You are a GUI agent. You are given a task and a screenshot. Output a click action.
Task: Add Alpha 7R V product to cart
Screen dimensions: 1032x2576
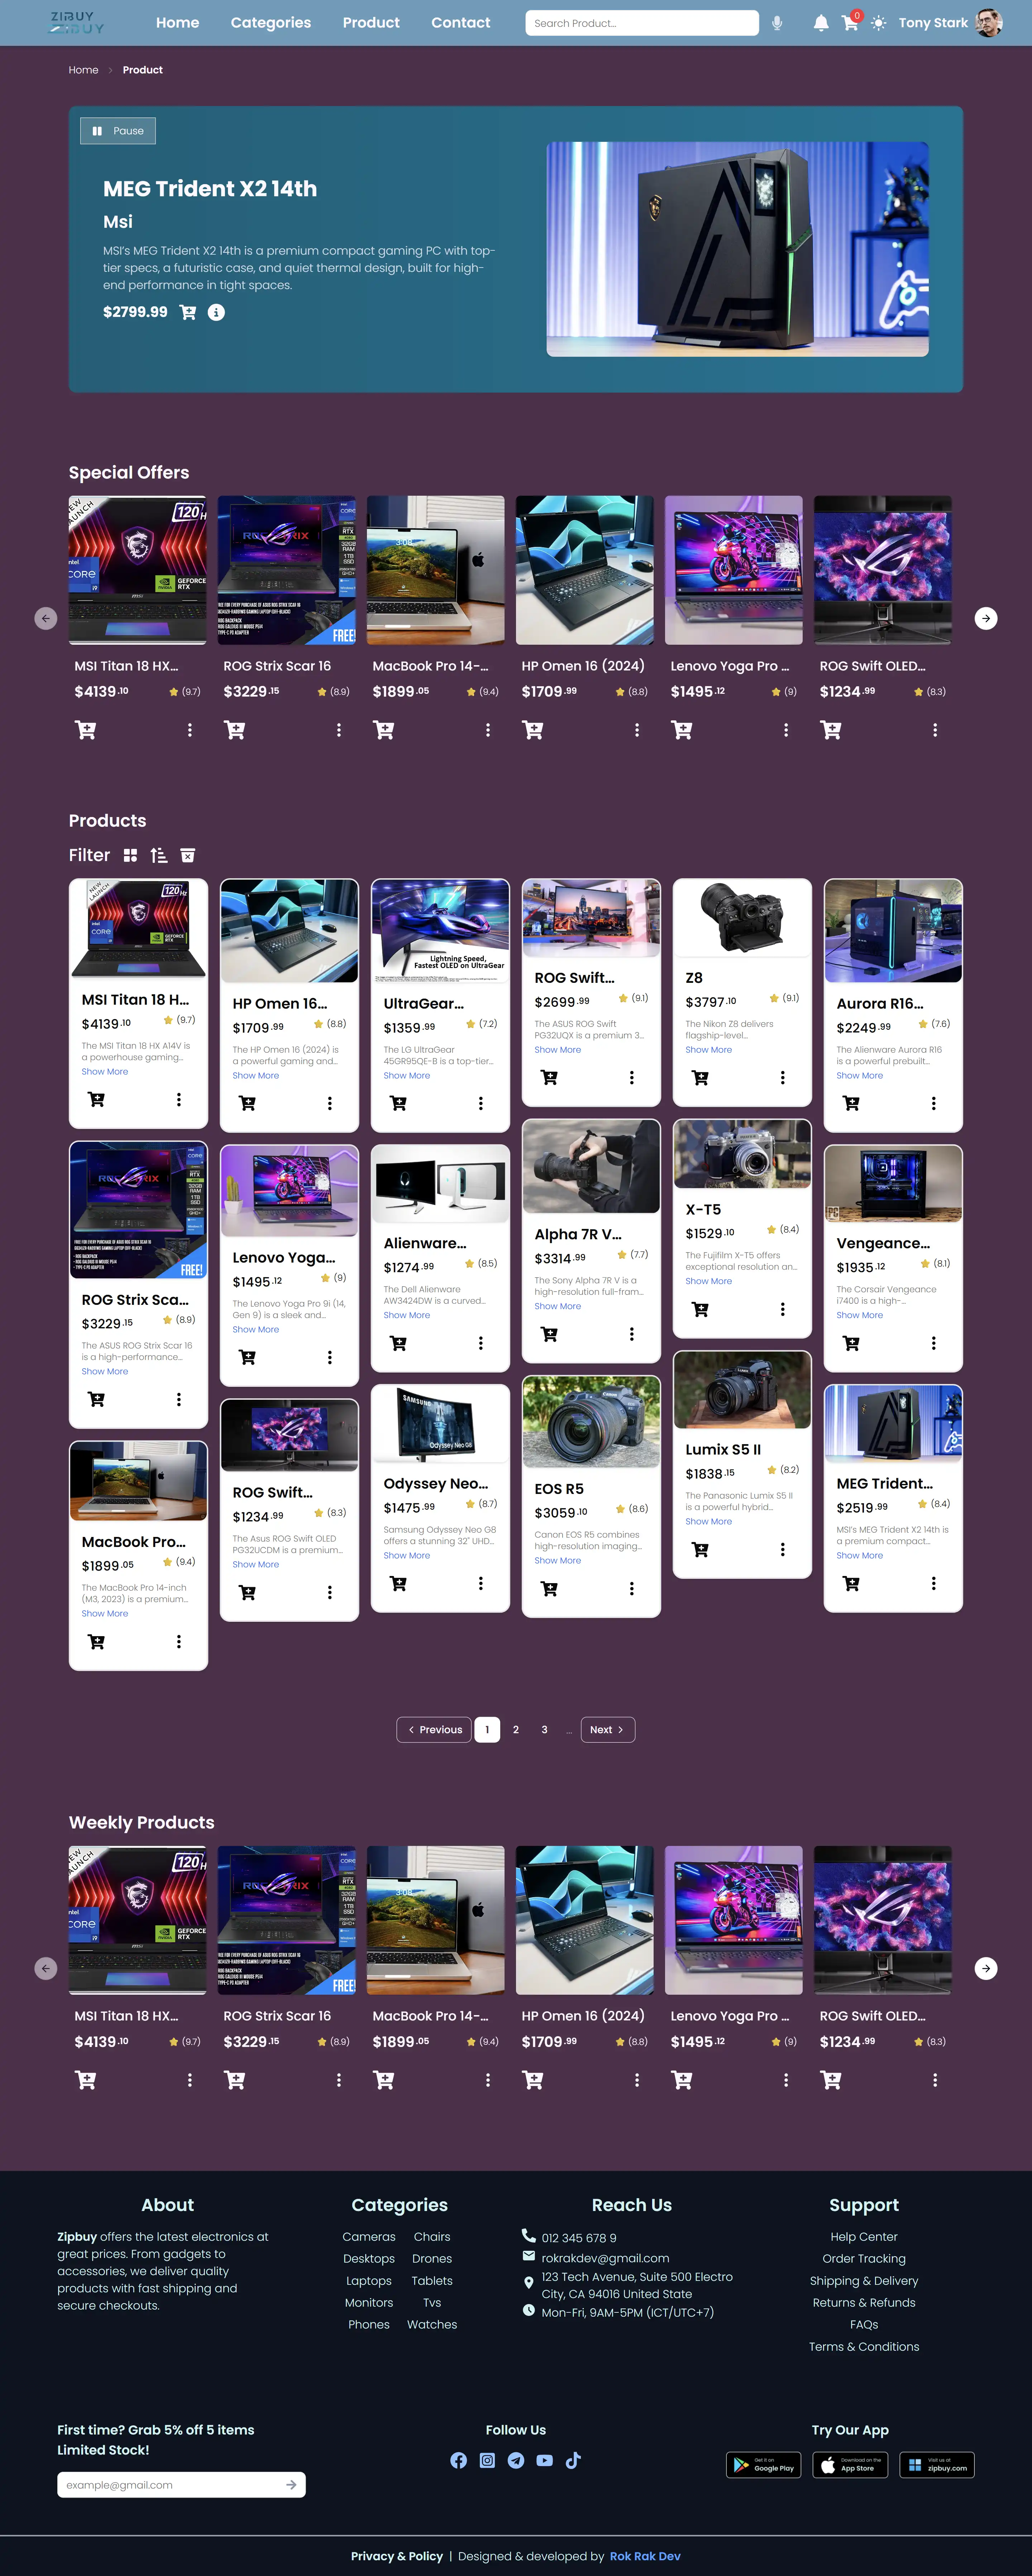549,1334
